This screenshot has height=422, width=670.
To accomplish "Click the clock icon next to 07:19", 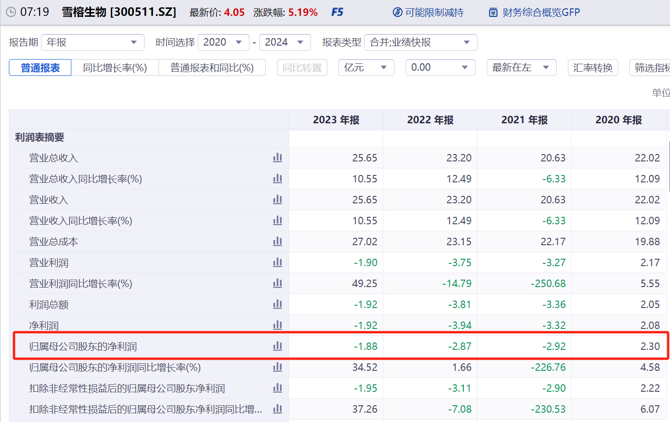I will (x=11, y=12).
